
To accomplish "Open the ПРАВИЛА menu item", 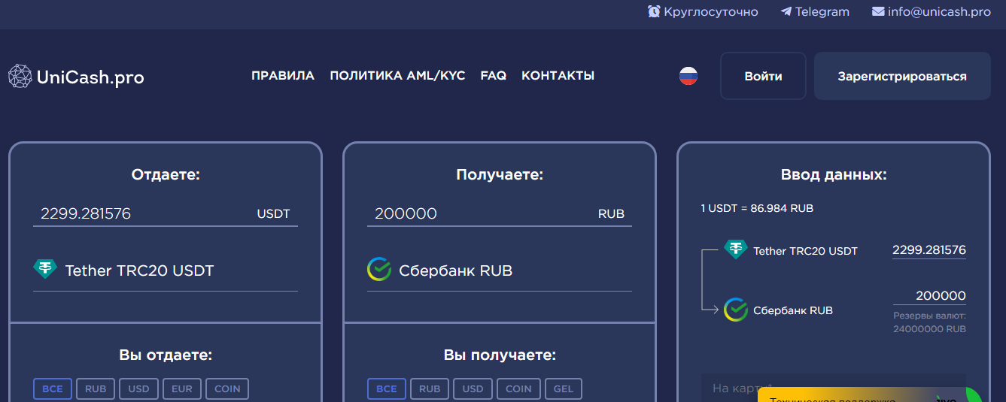I will (283, 76).
